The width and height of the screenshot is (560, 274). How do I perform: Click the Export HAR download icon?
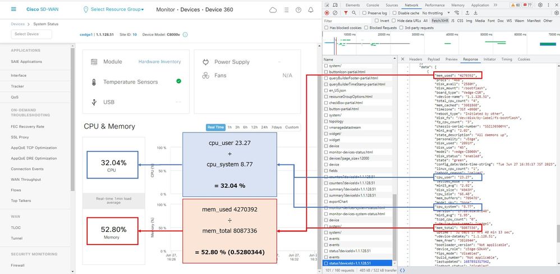coord(475,13)
